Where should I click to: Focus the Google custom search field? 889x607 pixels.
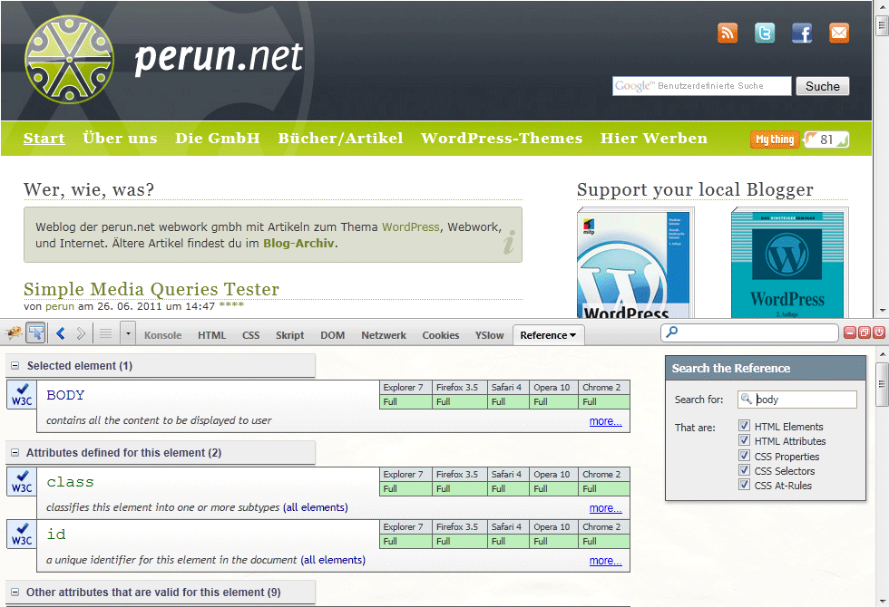(702, 86)
